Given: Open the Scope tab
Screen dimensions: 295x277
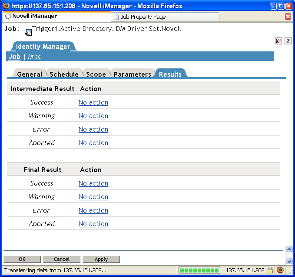Looking at the screenshot, I should (96, 74).
